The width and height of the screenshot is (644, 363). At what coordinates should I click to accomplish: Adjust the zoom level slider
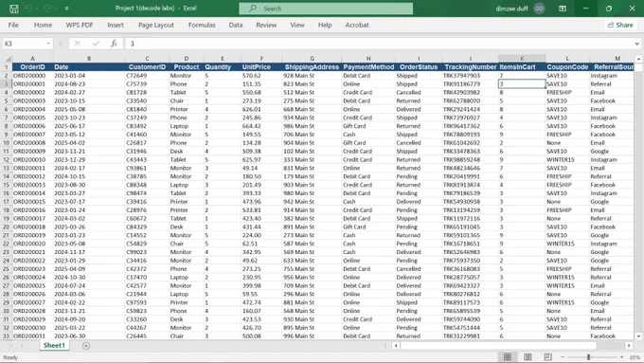click(588, 356)
